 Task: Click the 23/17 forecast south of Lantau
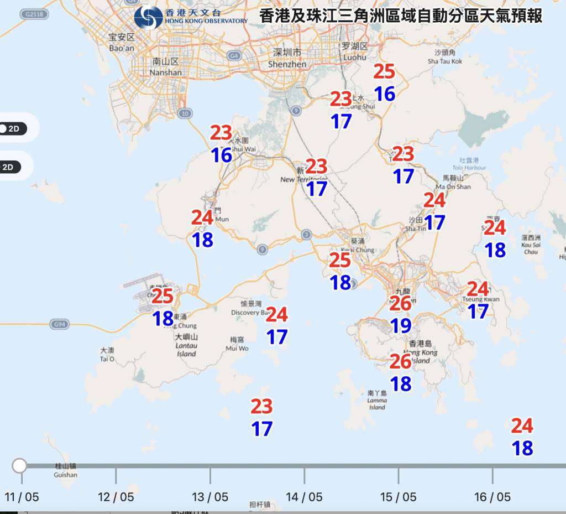coord(261,417)
